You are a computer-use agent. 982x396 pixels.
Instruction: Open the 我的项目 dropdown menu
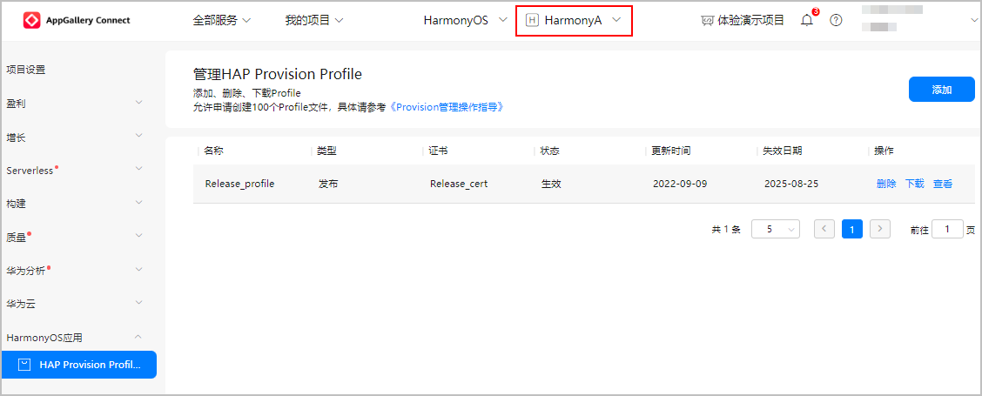click(x=313, y=21)
